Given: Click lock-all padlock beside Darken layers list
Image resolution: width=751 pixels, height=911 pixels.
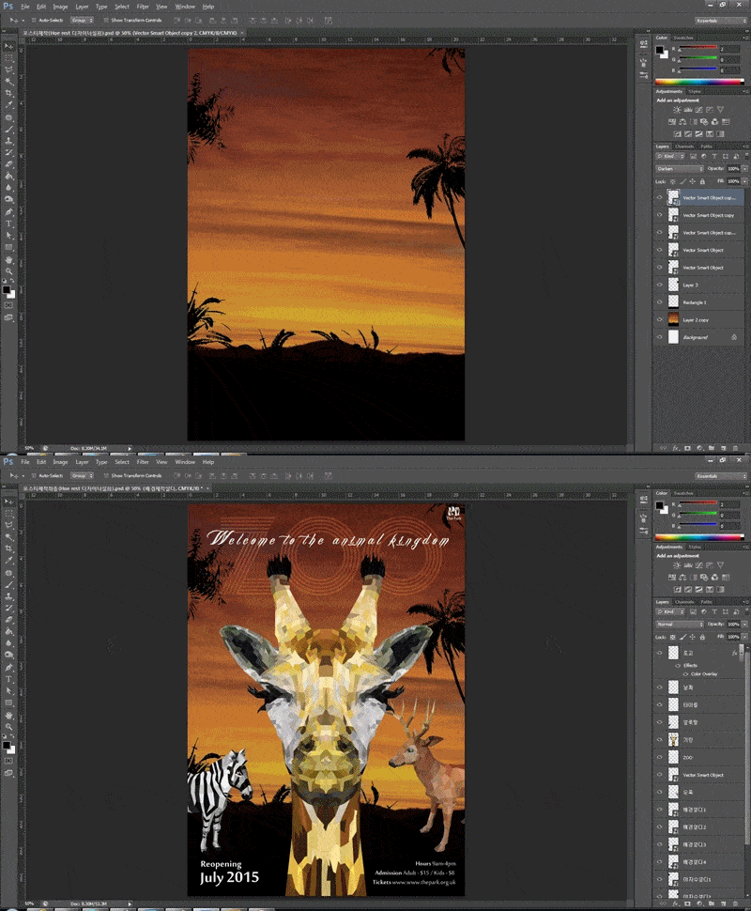Looking at the screenshot, I should (702, 182).
